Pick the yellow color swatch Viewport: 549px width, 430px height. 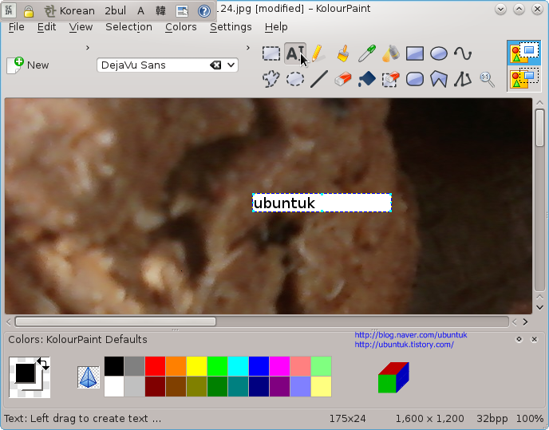click(196, 366)
